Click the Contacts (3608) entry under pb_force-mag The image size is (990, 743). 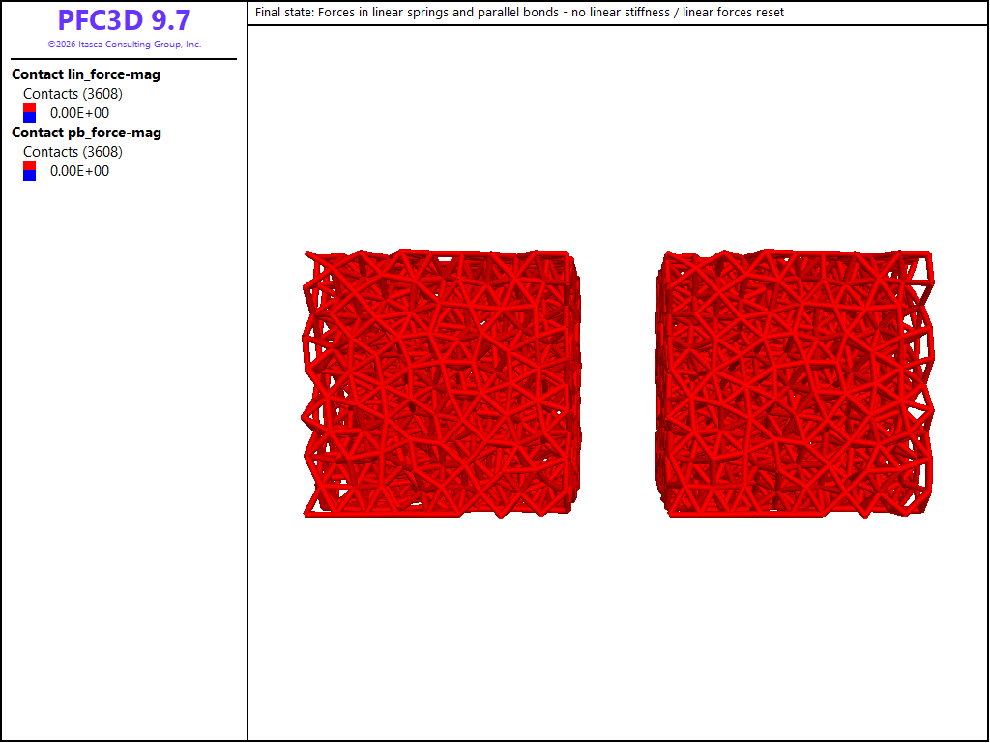(x=73, y=152)
